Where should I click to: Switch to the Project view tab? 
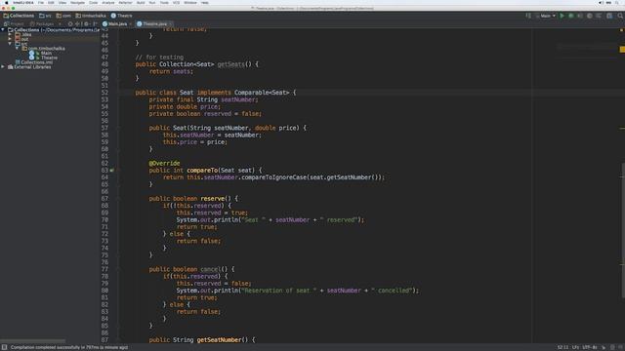(x=14, y=23)
